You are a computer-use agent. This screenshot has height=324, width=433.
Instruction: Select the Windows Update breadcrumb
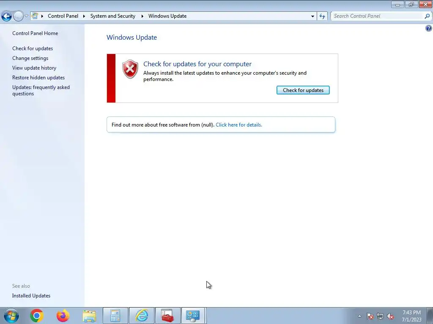pos(167,16)
